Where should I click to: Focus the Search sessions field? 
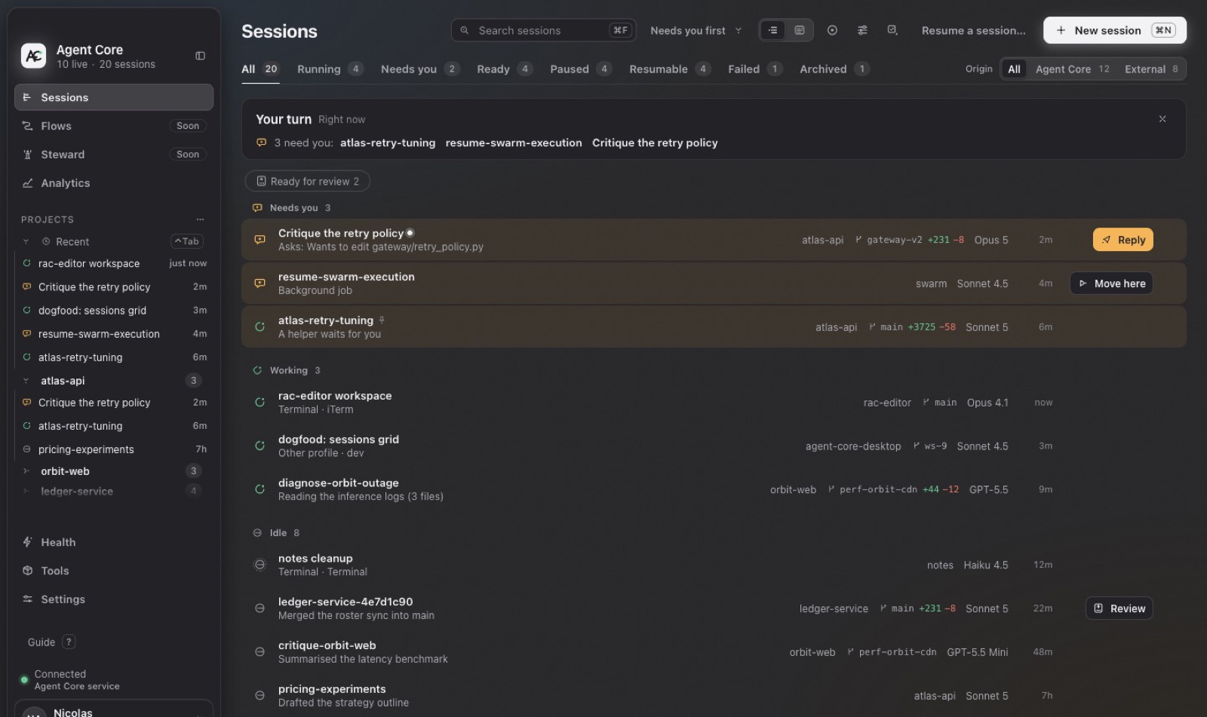[x=543, y=30]
